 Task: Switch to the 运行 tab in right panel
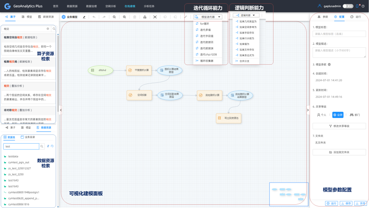pos(356,17)
